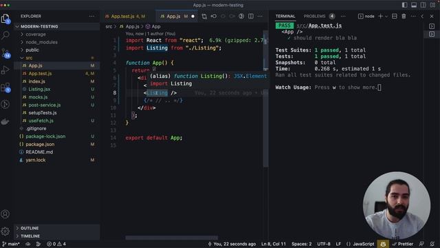The height and width of the screenshot is (248, 440).
Task: Collapse the src folder
Action: [x=57, y=58]
